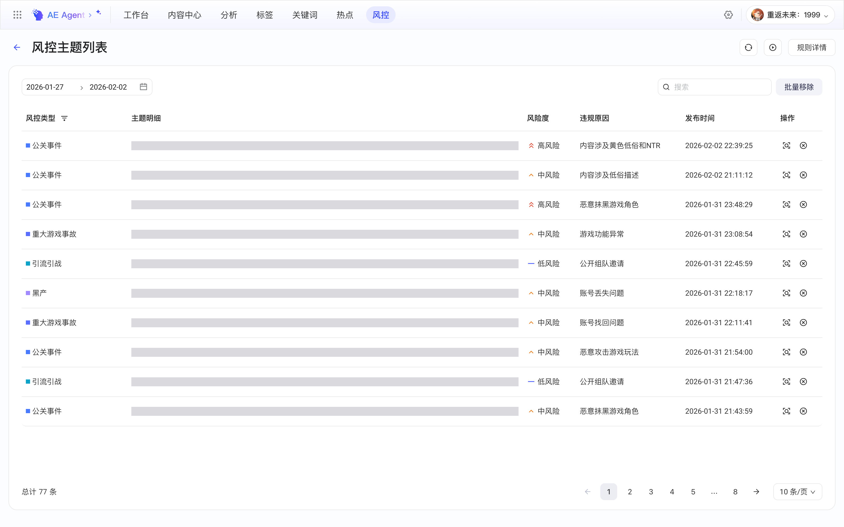The width and height of the screenshot is (844, 527).
Task: Click 内容涉及黄色低俗和NTR violation text
Action: [620, 146]
